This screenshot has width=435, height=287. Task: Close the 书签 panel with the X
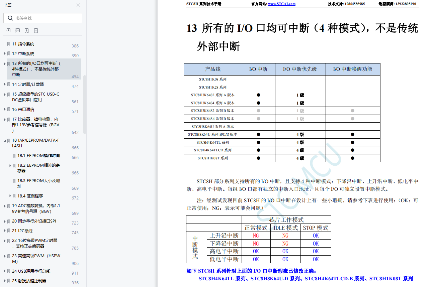pos(78,5)
